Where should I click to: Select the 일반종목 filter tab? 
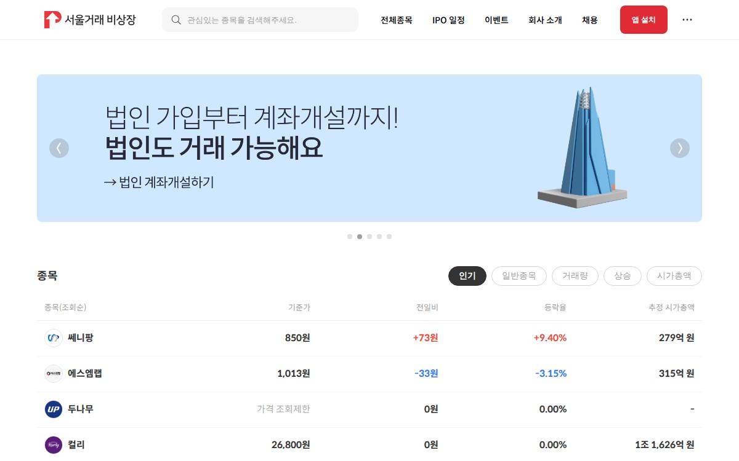pos(519,276)
